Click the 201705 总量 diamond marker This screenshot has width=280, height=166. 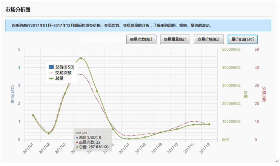click(97, 91)
